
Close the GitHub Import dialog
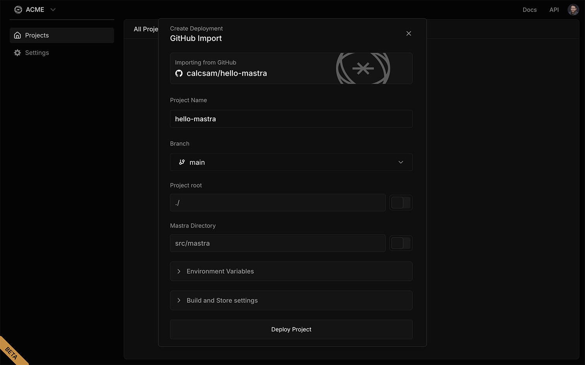pos(409,34)
